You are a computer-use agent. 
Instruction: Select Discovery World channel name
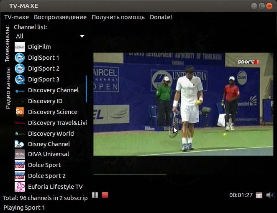pyautogui.click(x=51, y=134)
